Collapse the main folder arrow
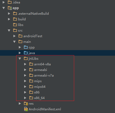 pos(15,42)
